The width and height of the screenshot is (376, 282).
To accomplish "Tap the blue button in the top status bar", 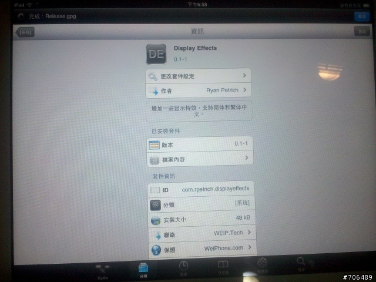I will point(362,16).
